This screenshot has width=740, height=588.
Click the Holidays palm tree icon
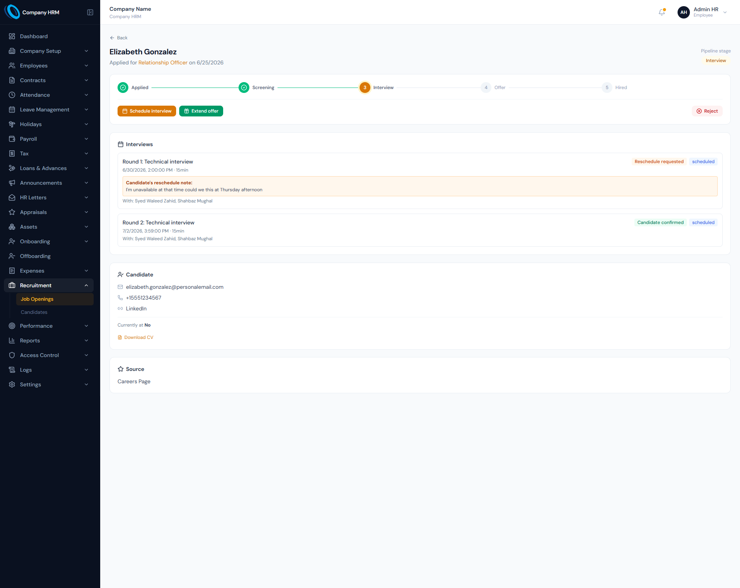[x=12, y=124]
